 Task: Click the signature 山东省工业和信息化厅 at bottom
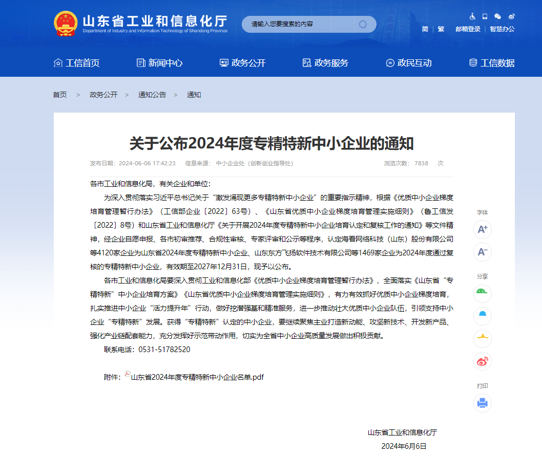(x=402, y=432)
